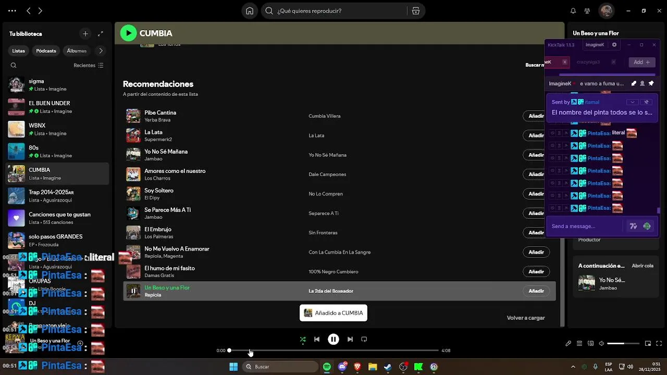Viewport: 667px width, 375px height.
Task: Click the KickTalk Send a message field
Action: click(x=586, y=226)
